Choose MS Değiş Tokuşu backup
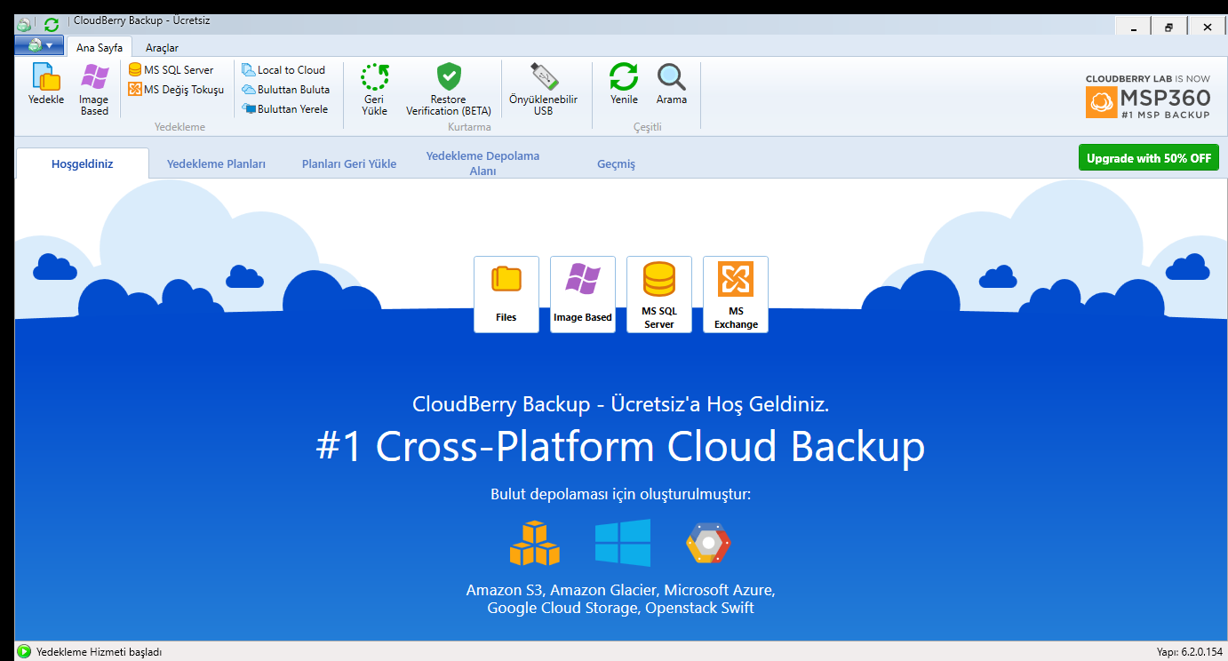 (x=176, y=90)
